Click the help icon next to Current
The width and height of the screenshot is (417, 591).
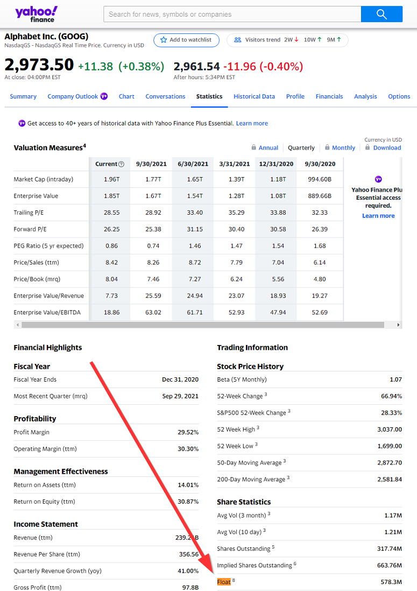[121, 164]
